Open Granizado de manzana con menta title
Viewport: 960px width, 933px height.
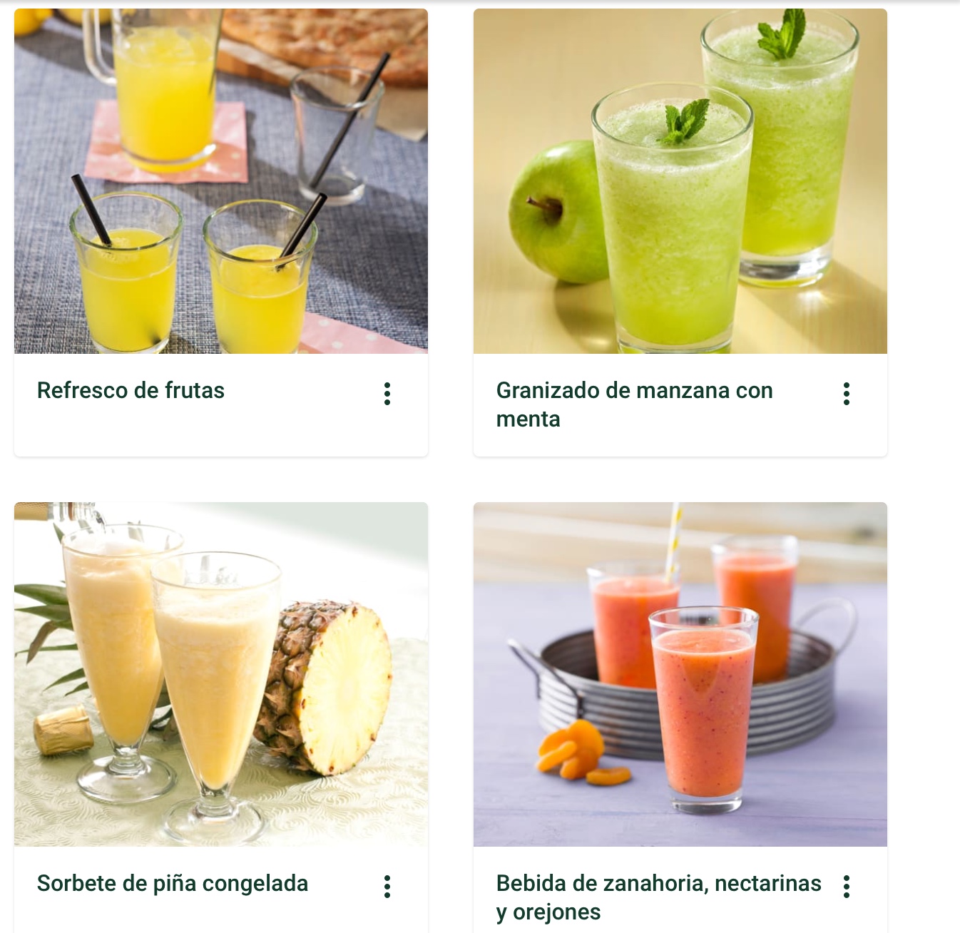click(x=635, y=404)
